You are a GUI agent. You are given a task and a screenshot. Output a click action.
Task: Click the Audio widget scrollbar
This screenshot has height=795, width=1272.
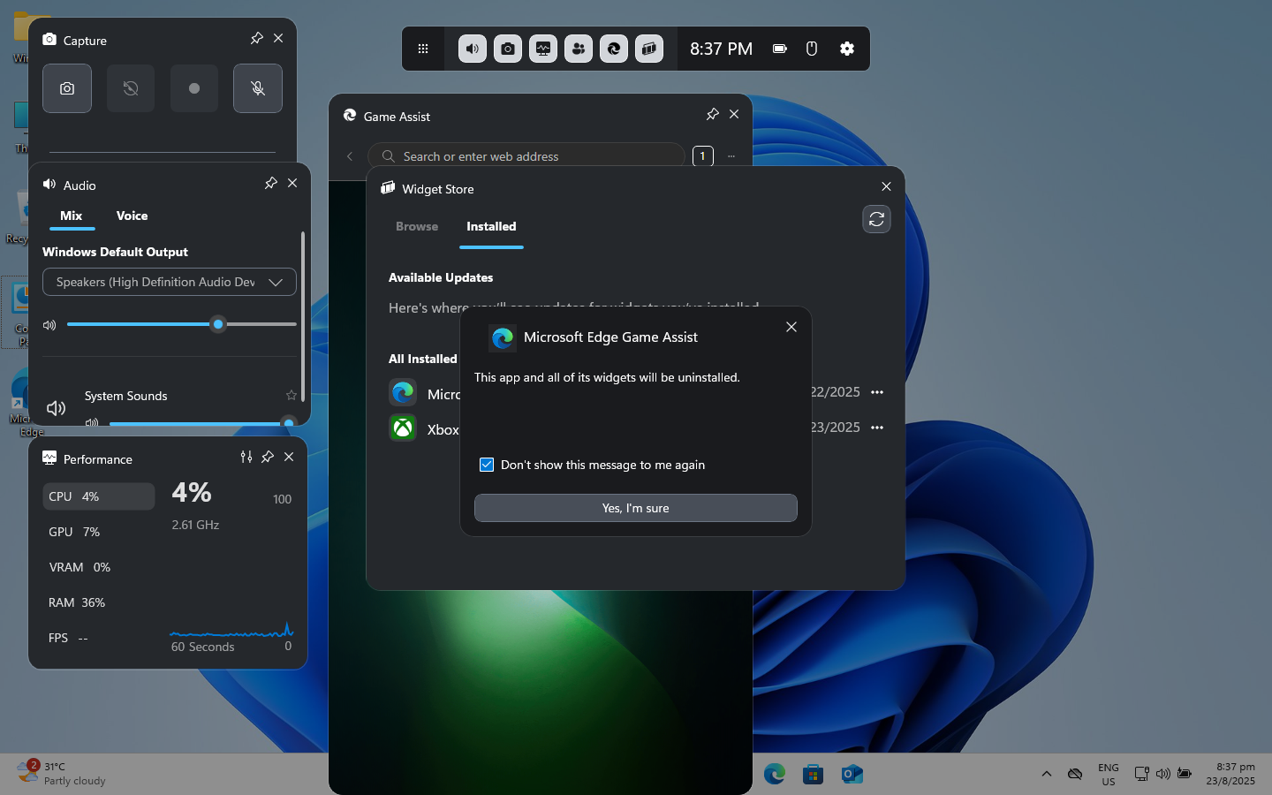[303, 316]
